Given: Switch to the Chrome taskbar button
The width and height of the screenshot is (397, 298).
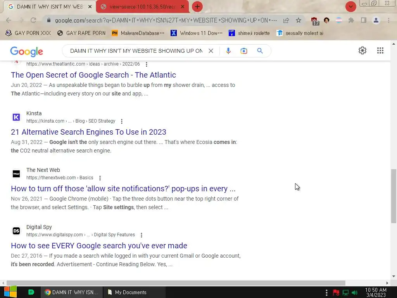Looking at the screenshot, I should point(72,292).
